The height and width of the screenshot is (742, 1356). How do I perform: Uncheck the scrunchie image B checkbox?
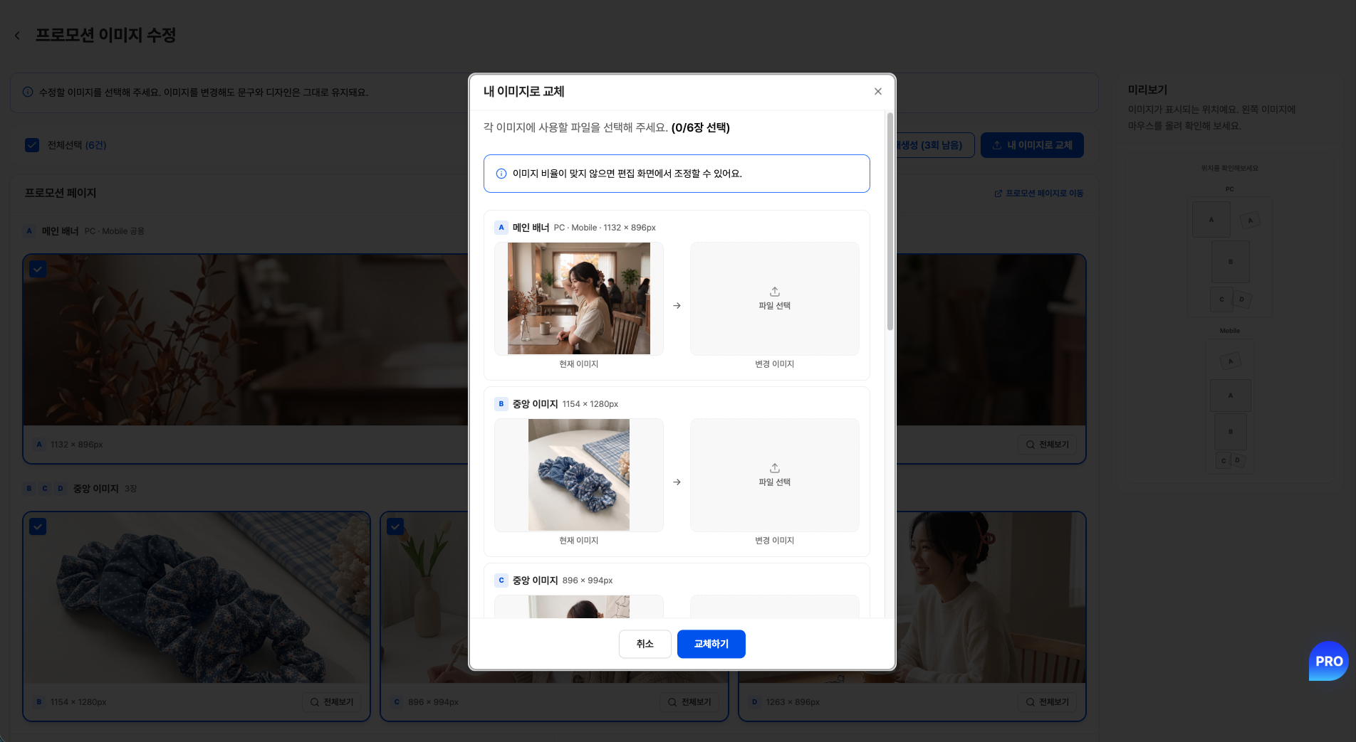[38, 526]
